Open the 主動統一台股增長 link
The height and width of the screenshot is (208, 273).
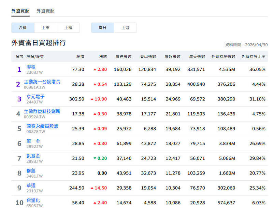click(x=42, y=82)
